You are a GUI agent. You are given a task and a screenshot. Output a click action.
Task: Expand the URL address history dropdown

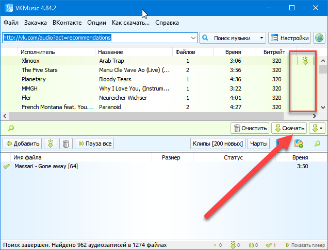[x=193, y=38]
